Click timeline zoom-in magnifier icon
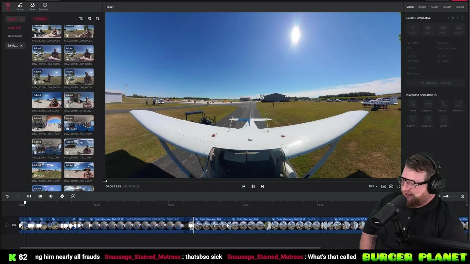Viewport: 470px width, 264px height. pyautogui.click(x=462, y=197)
